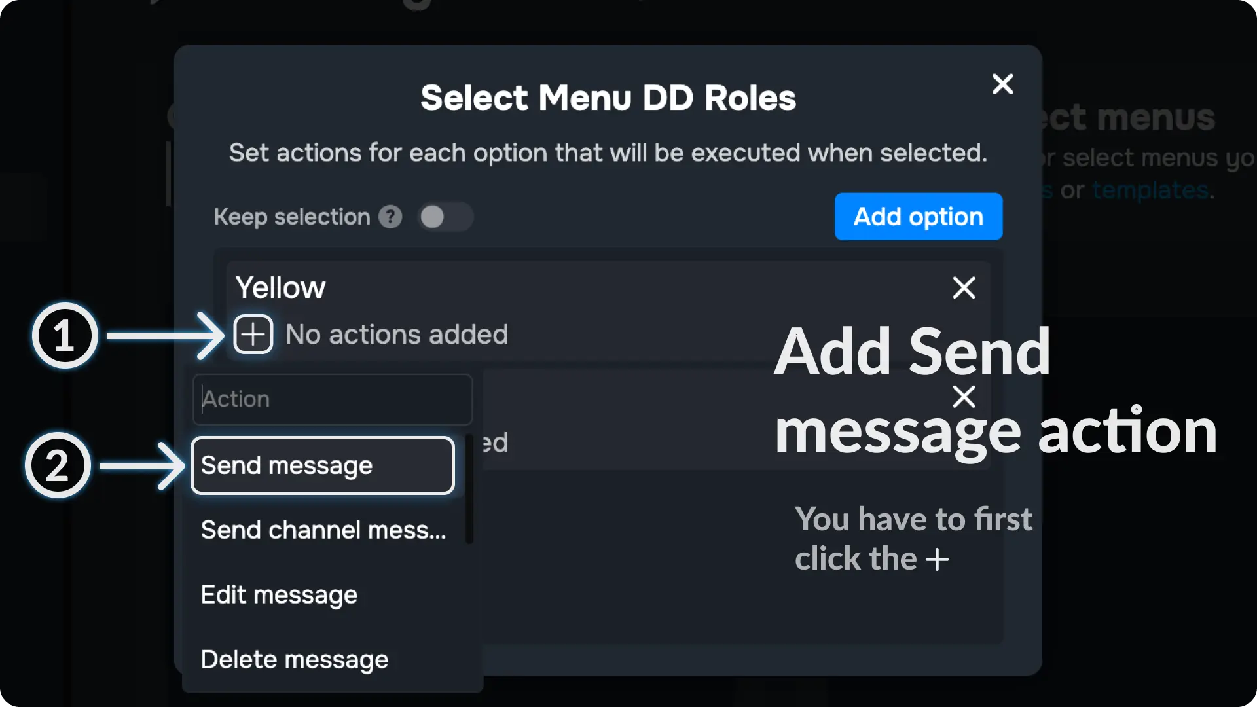
Task: Choose Send message from action list
Action: pos(323,465)
